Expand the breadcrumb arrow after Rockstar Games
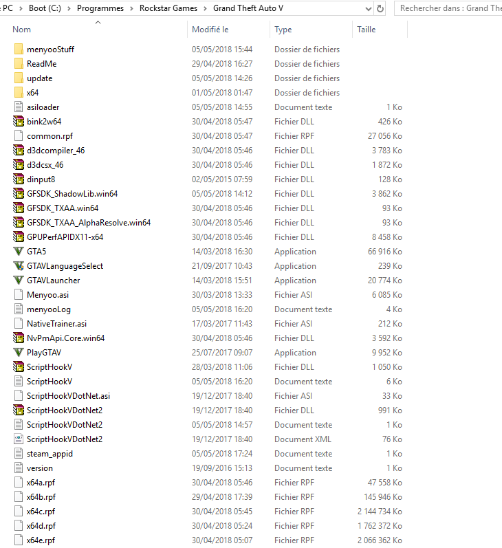The height and width of the screenshot is (548, 502). (x=205, y=8)
